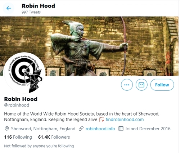Click the calendar icon beside Joined December 2016

(121, 129)
